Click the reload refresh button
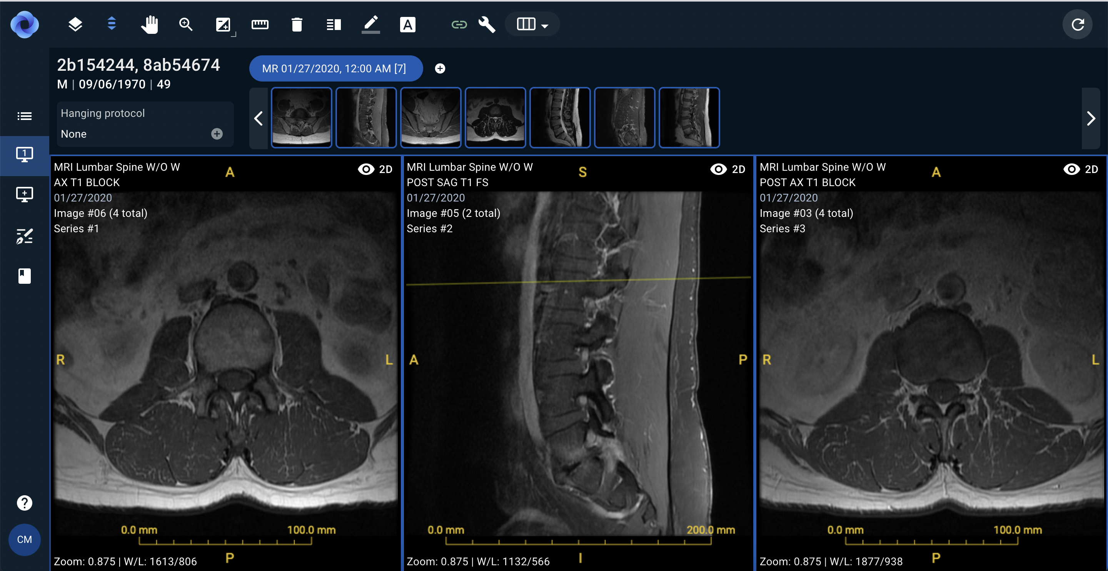 tap(1078, 25)
